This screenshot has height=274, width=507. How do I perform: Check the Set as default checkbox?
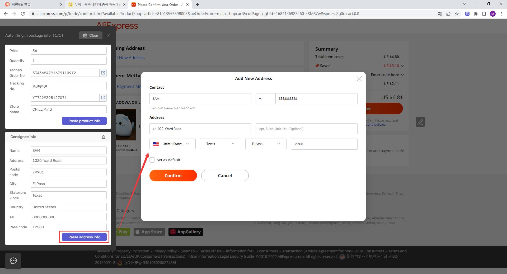click(x=152, y=160)
